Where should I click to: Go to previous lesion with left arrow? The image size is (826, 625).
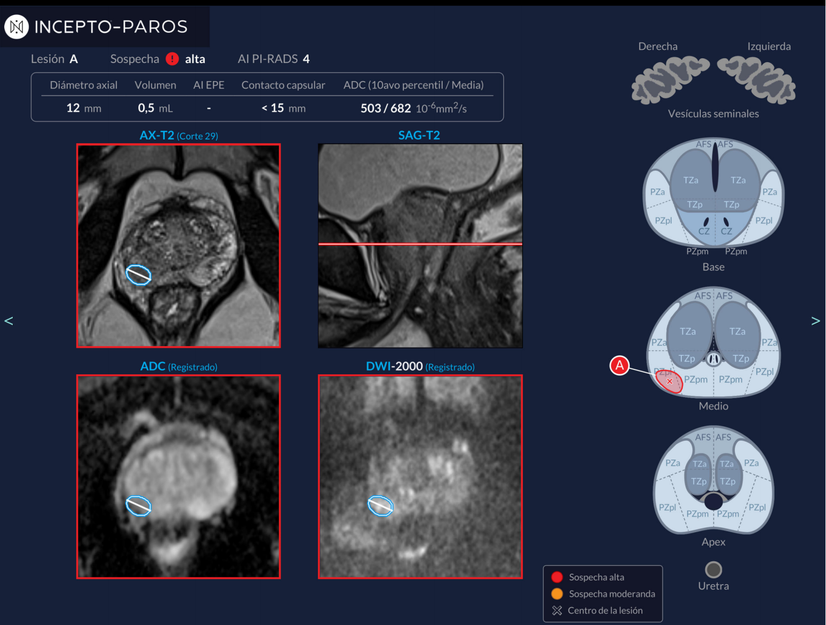9,321
